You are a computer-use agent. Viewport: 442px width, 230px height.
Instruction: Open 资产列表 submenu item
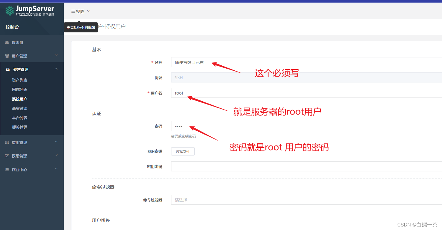[20, 80]
